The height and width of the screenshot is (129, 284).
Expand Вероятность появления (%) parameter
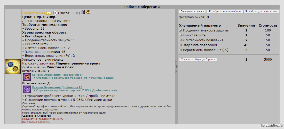(180, 50)
